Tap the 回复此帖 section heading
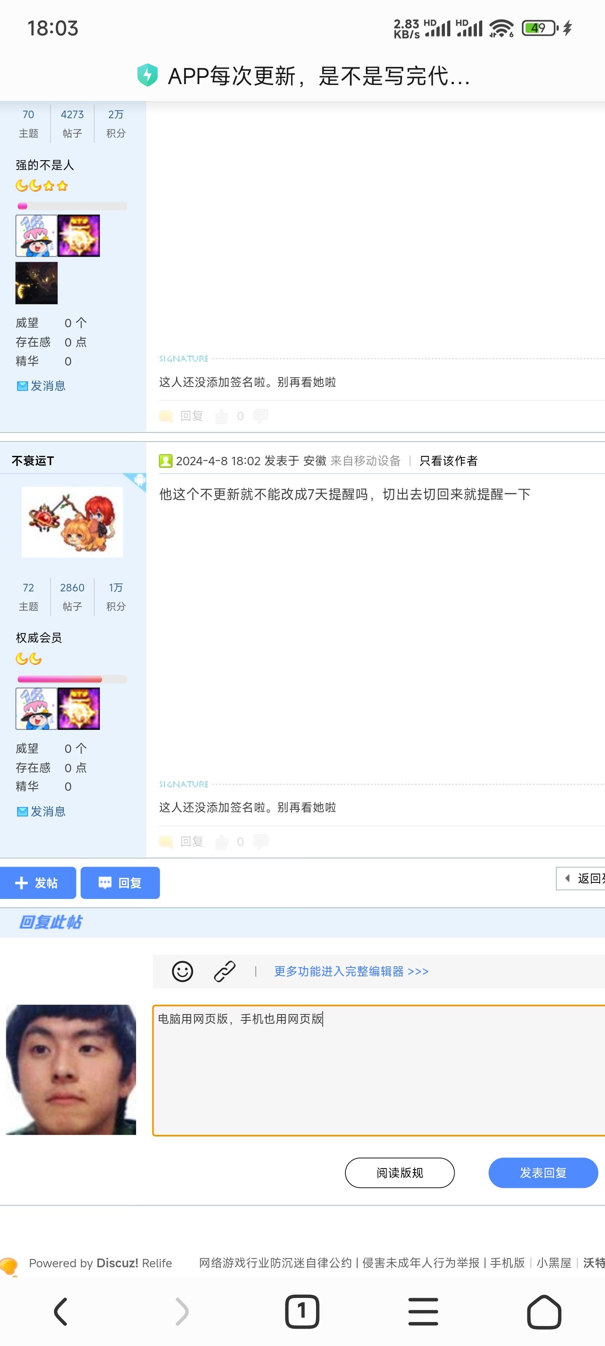This screenshot has height=1346, width=605. 51,922
